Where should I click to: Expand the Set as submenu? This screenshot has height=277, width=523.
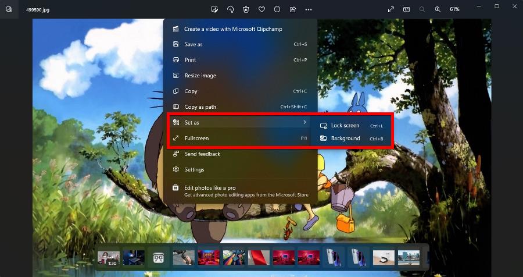240,122
